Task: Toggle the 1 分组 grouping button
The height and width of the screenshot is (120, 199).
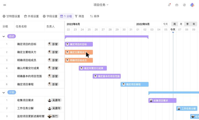Action: (x=66, y=16)
